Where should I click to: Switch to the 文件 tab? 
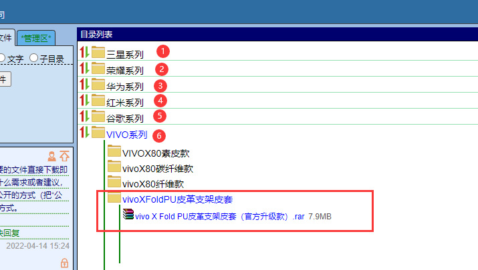[6, 38]
